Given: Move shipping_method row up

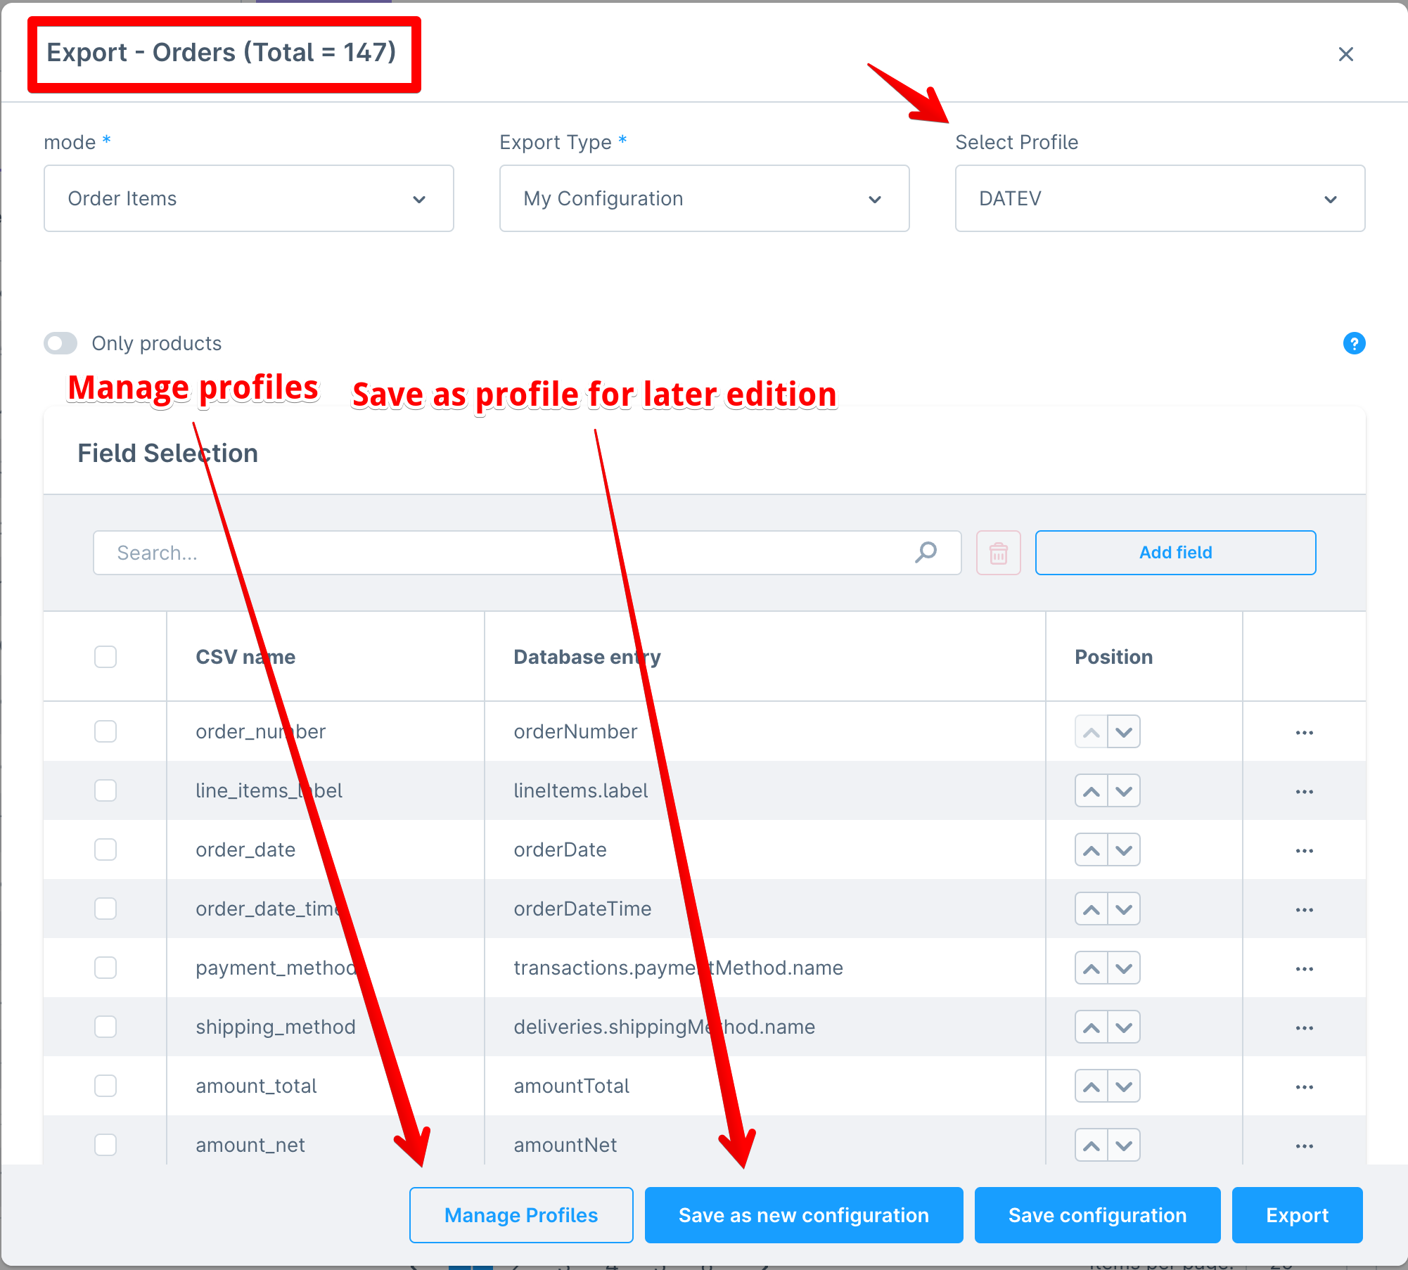Looking at the screenshot, I should tap(1092, 1027).
